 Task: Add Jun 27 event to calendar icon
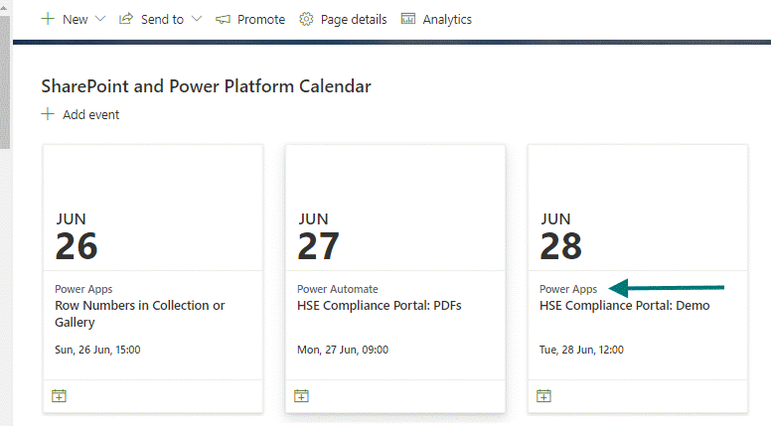[x=301, y=395]
